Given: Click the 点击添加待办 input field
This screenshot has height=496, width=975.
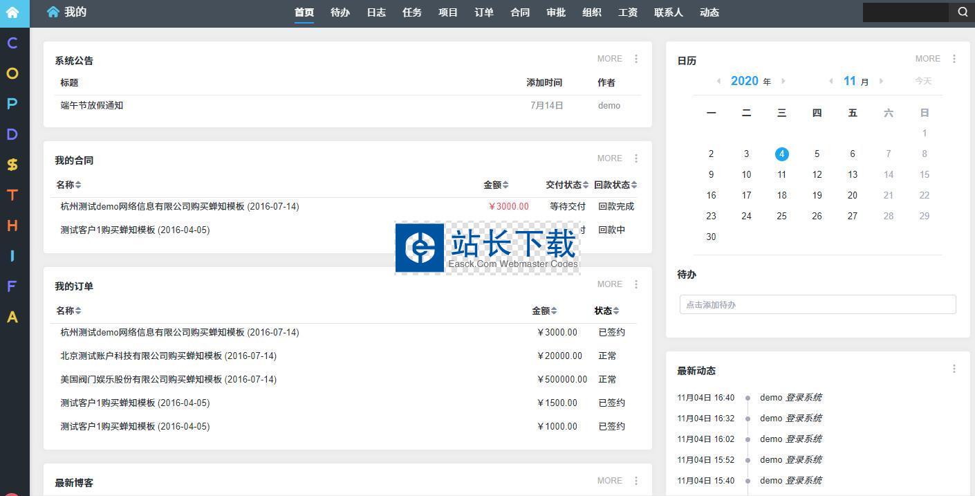Looking at the screenshot, I should point(817,304).
